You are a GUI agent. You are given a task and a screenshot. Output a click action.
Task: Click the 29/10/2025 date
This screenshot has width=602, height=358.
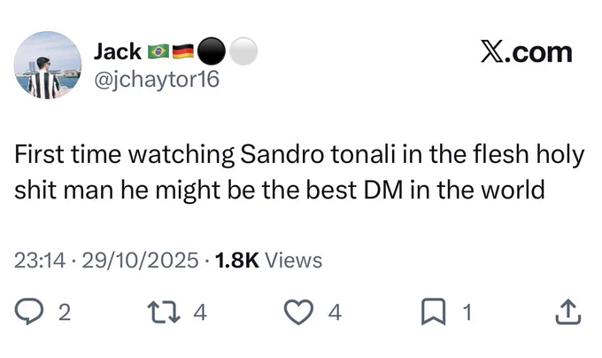pos(140,261)
